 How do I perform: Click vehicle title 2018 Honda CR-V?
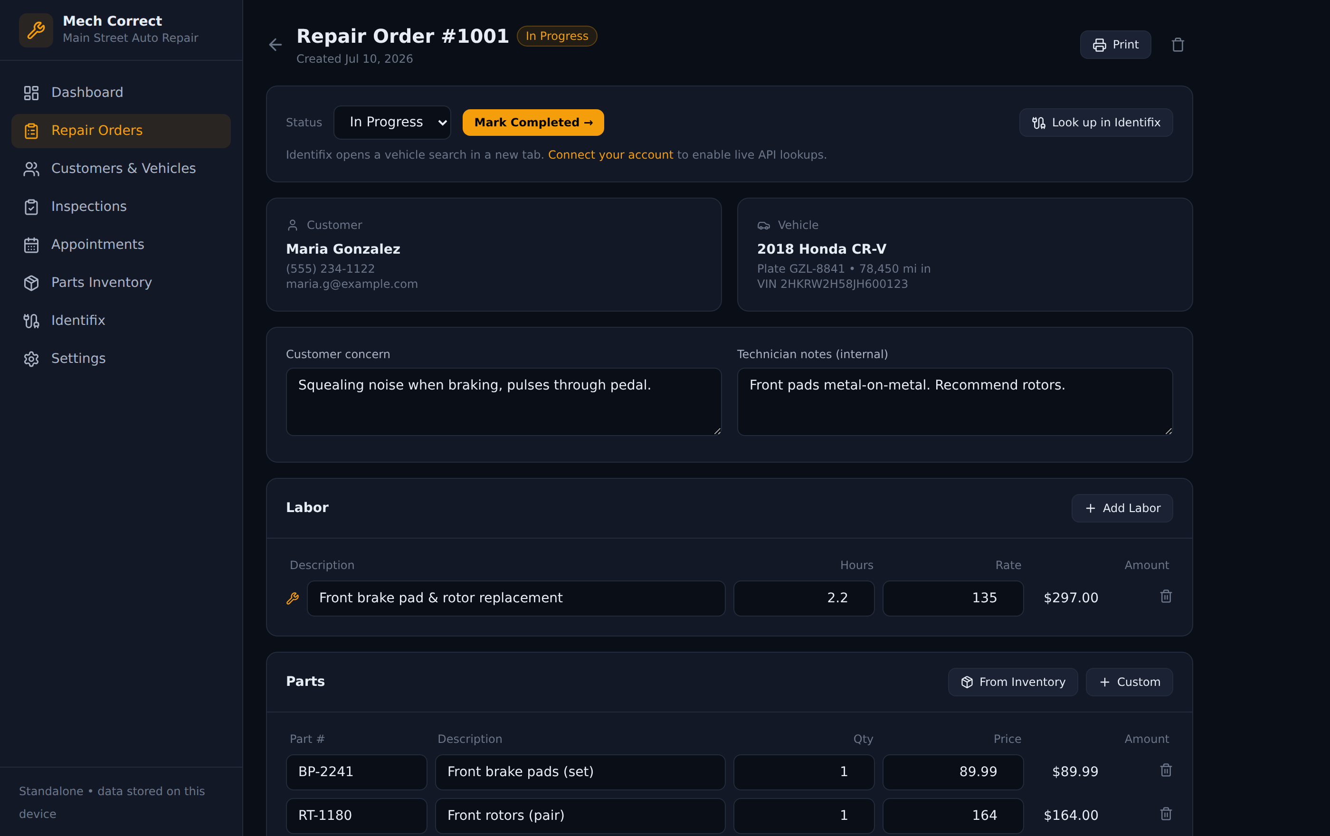click(821, 249)
